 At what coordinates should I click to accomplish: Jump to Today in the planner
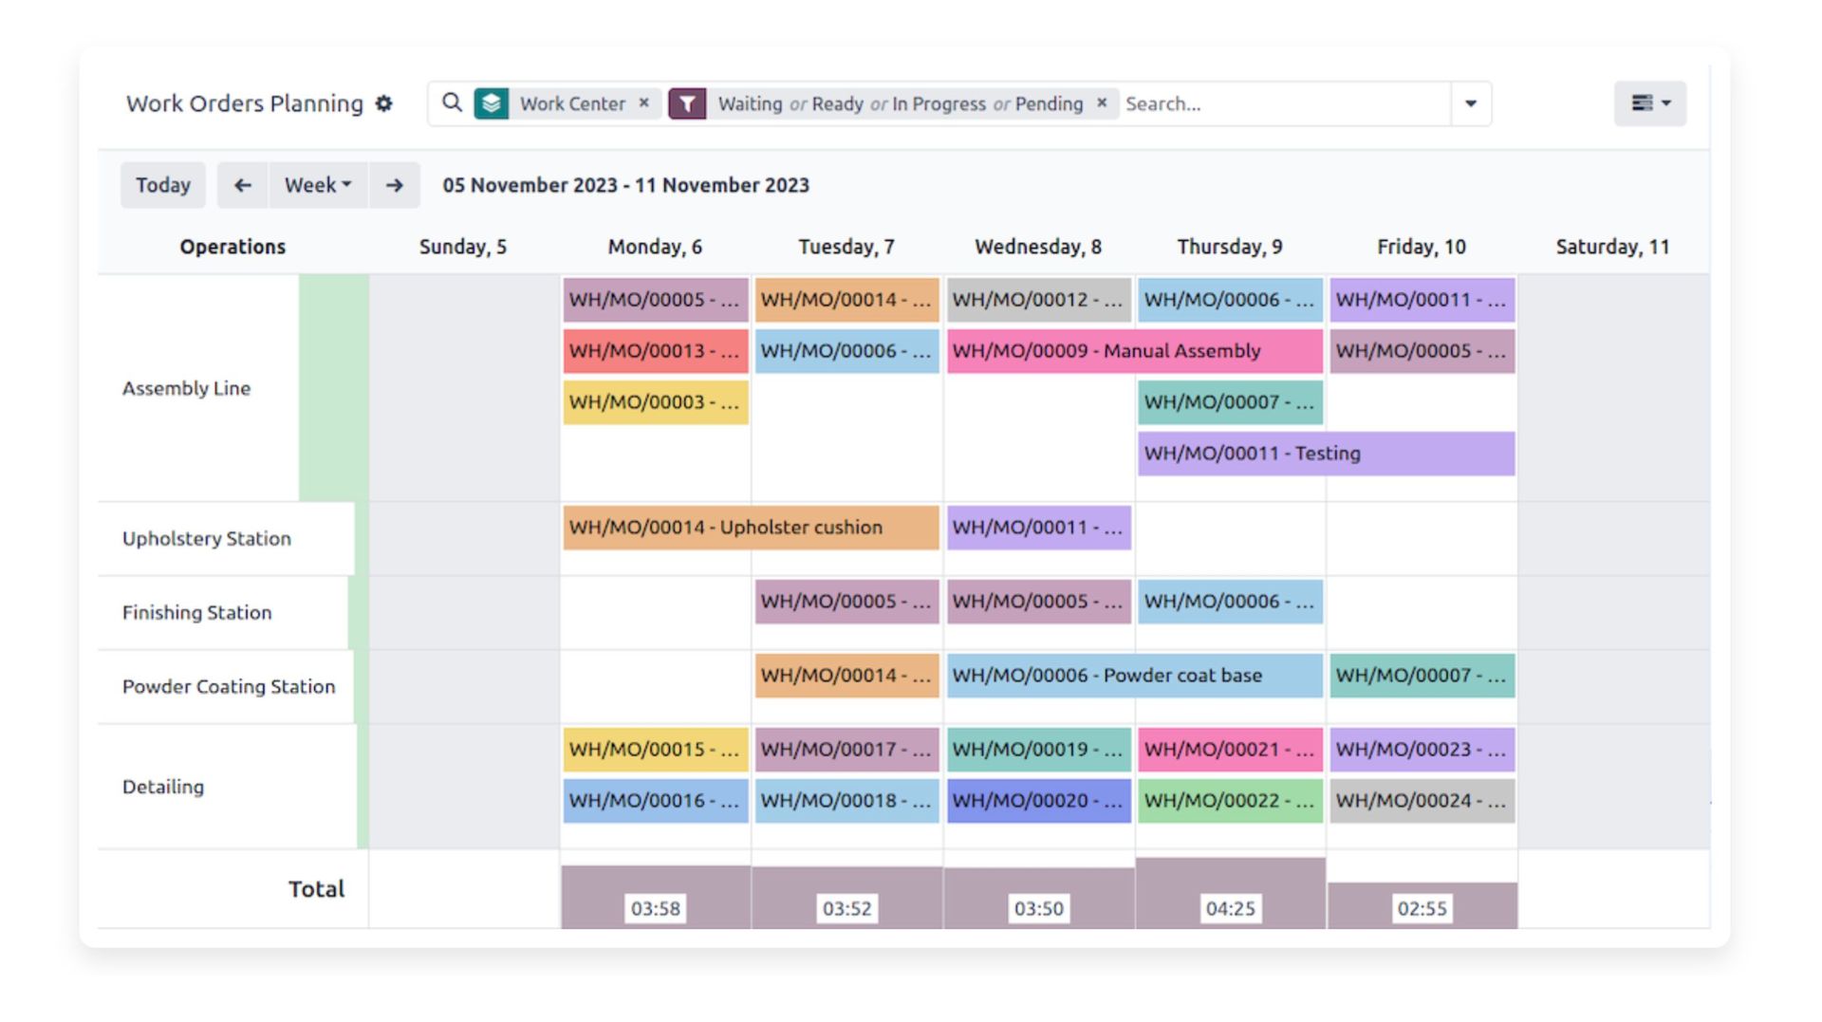point(163,185)
